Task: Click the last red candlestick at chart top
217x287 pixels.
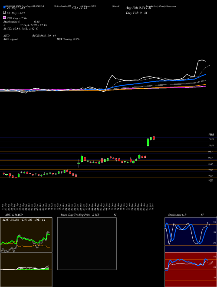Action: [x=154, y=138]
